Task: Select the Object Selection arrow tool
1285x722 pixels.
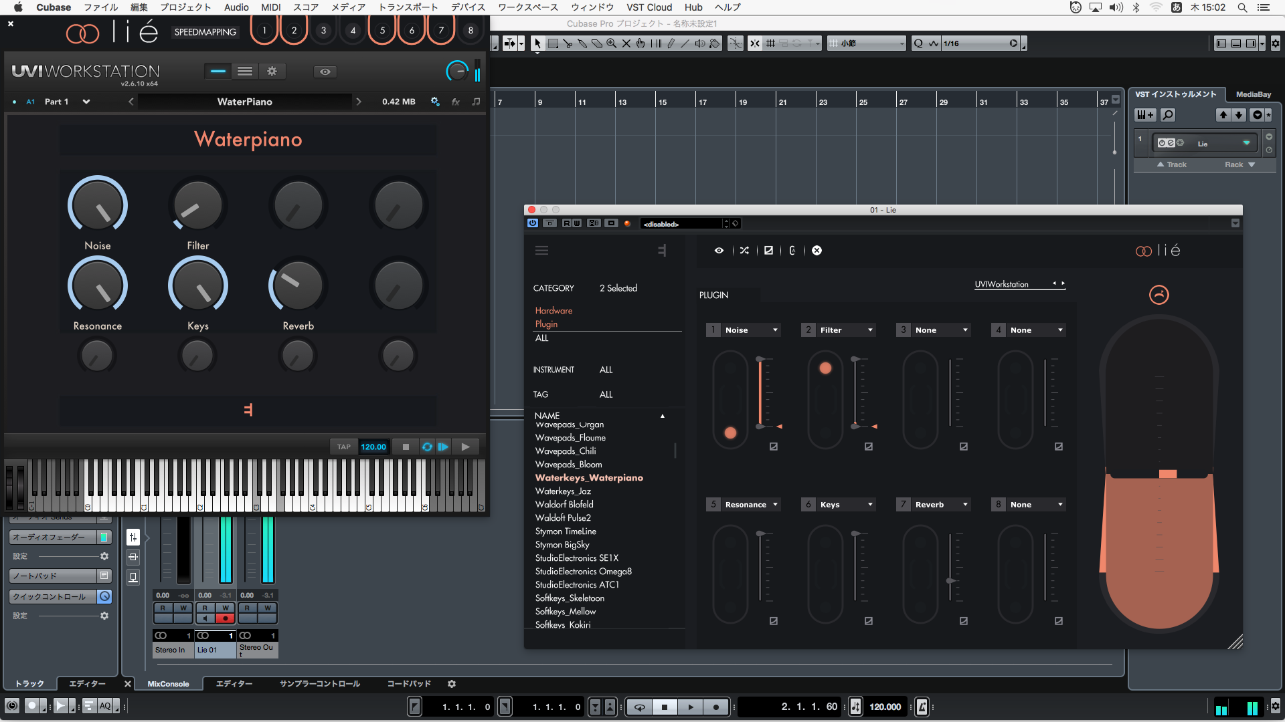Action: click(537, 43)
